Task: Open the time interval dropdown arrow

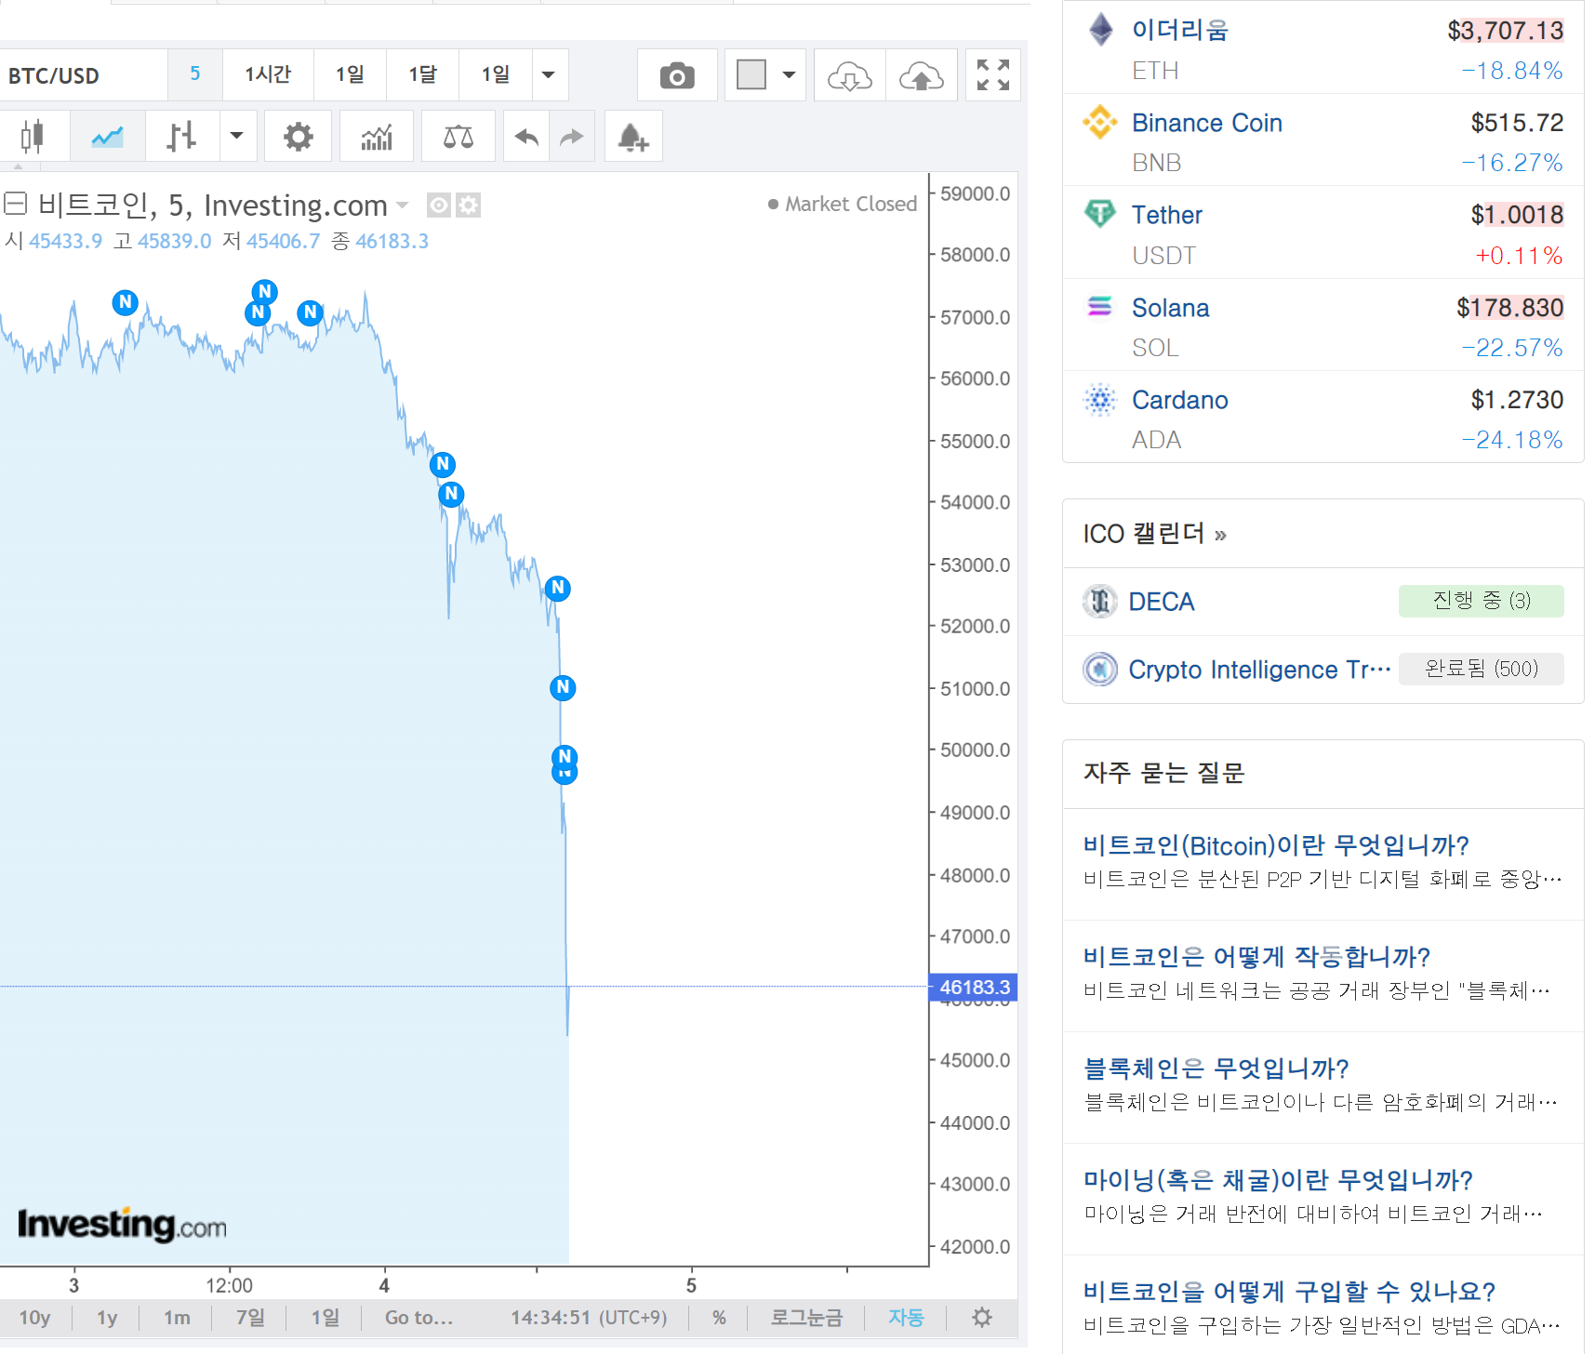Action: (549, 75)
